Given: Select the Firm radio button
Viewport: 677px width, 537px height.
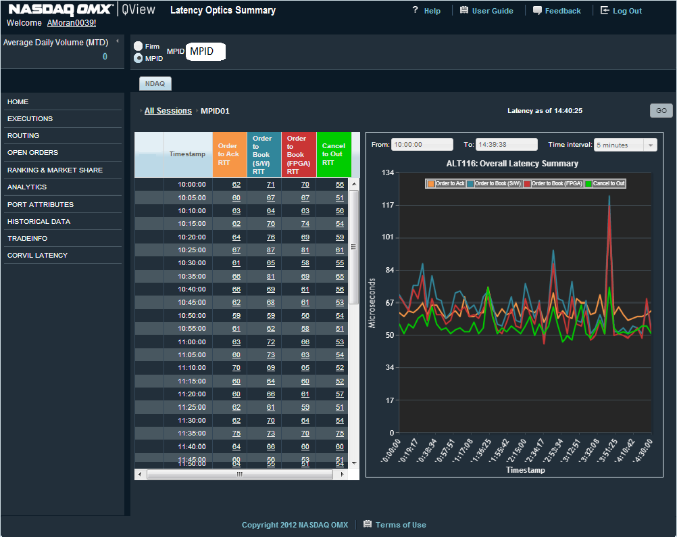Looking at the screenshot, I should pos(138,46).
